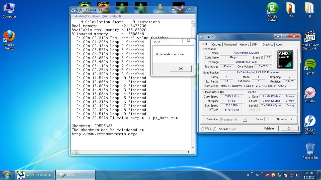The width and height of the screenshot is (321, 180).
Task: Click the ATI tray icon
Action: coord(267,175)
